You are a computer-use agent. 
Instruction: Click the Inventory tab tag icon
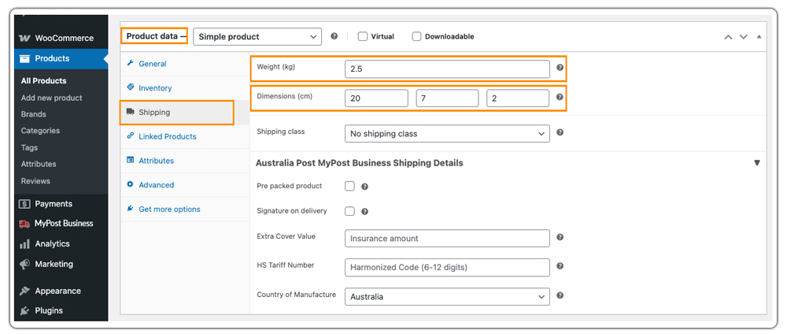pos(131,87)
